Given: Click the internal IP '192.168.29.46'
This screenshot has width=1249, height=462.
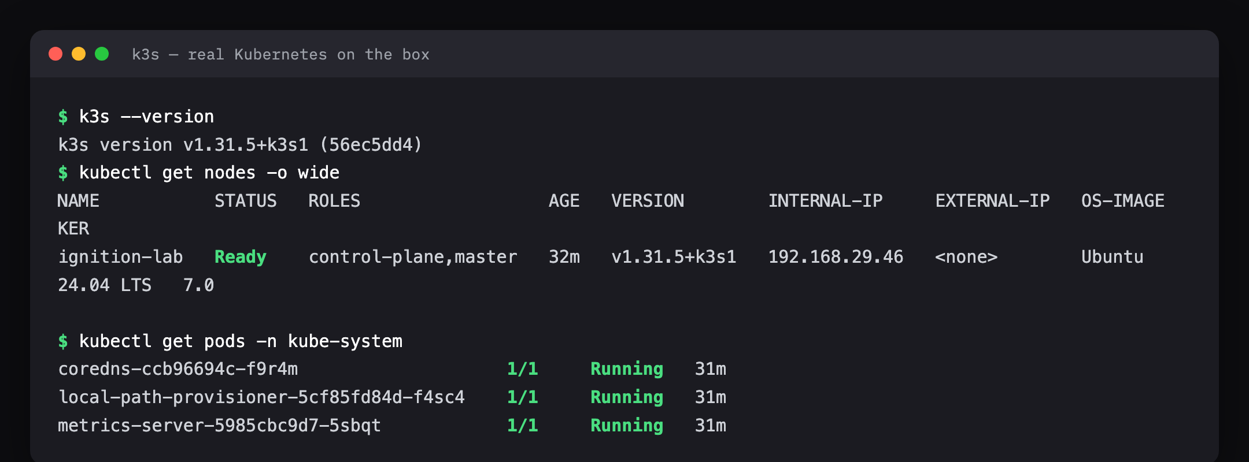Looking at the screenshot, I should point(836,257).
